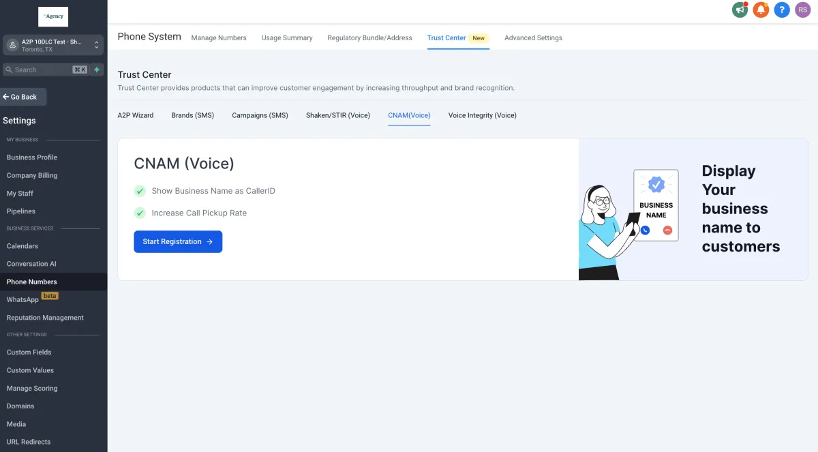Image resolution: width=818 pixels, height=452 pixels.
Task: Open the Usage Summary tab
Action: pyautogui.click(x=287, y=38)
